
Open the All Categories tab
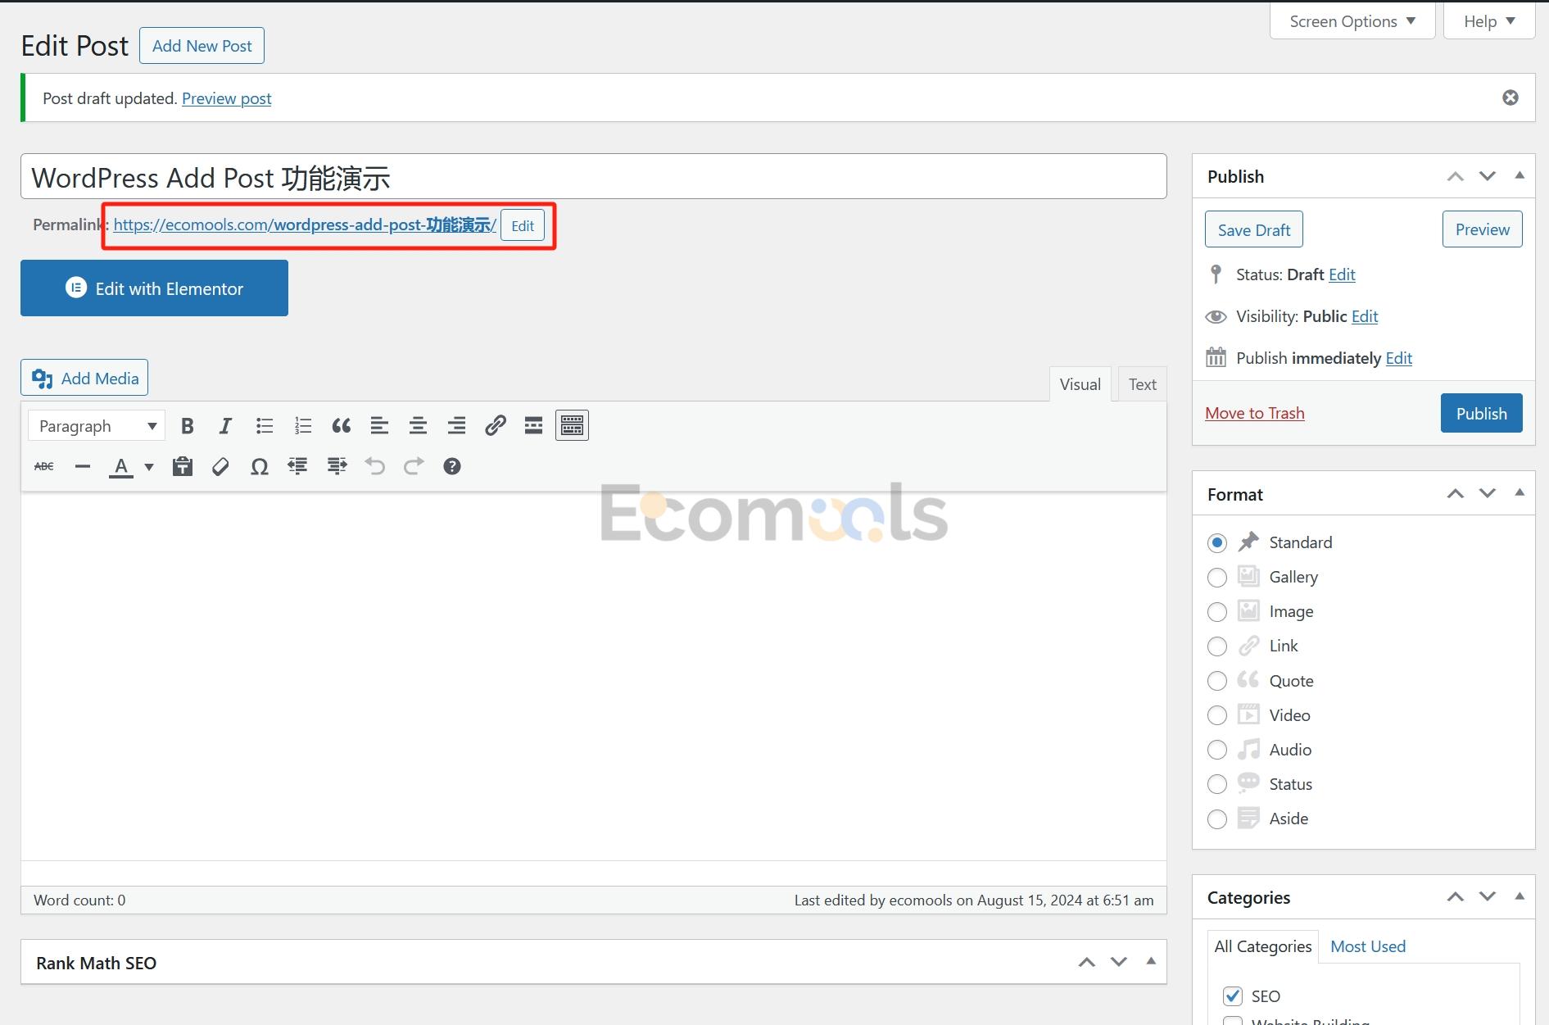click(x=1263, y=946)
